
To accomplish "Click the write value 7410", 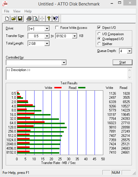I will 112,152.
